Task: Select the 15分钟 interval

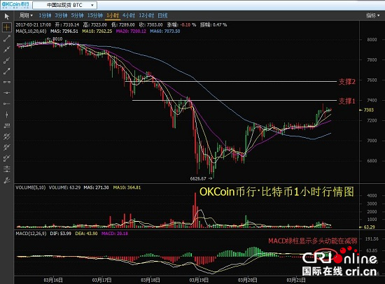Action: [94, 15]
